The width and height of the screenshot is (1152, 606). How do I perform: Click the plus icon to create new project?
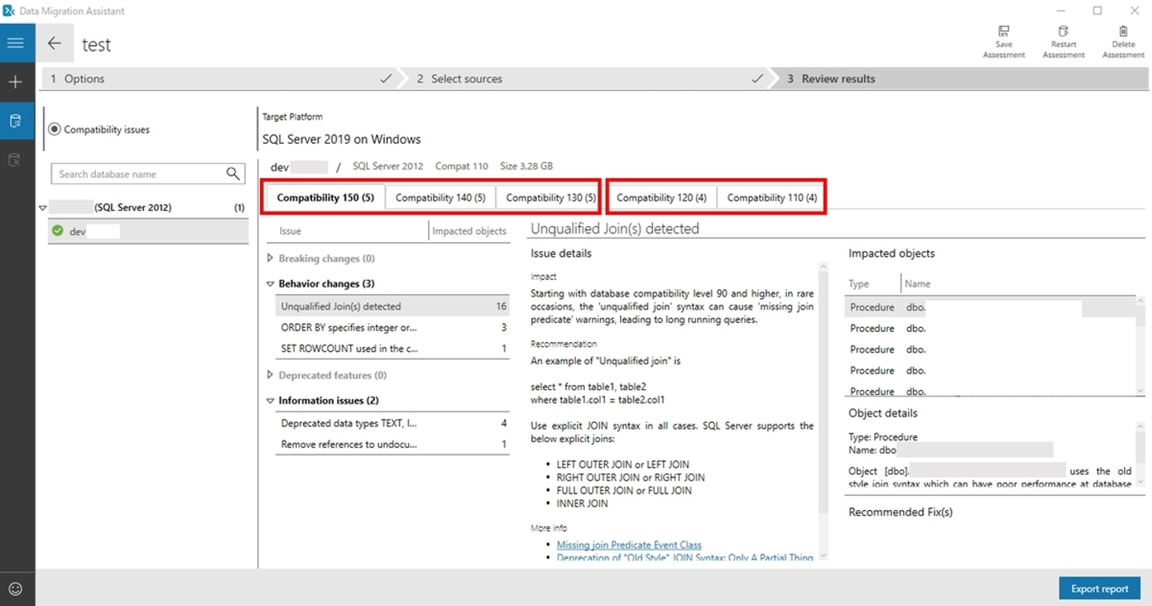(15, 82)
